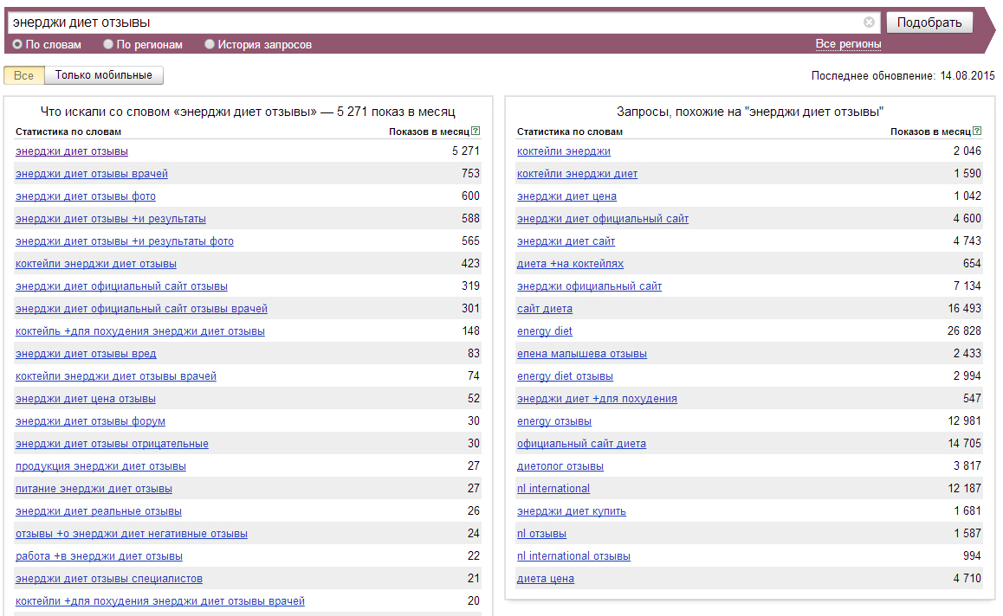This screenshot has height=616, width=1003.
Task: Open 'питание энерджи диет отзывы' link
Action: coord(94,489)
